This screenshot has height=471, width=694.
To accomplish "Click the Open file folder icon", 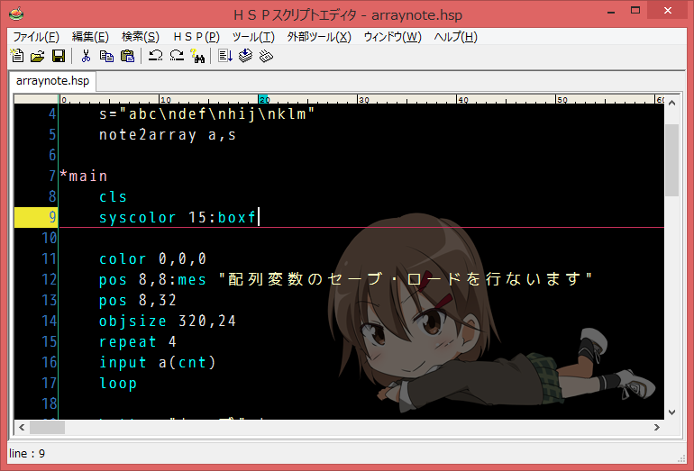I will [x=37, y=56].
